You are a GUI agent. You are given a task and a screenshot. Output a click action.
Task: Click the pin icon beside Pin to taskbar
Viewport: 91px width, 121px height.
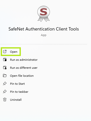pyautogui.click(x=5, y=92)
